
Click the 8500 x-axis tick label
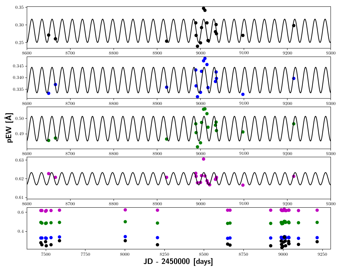204,254
